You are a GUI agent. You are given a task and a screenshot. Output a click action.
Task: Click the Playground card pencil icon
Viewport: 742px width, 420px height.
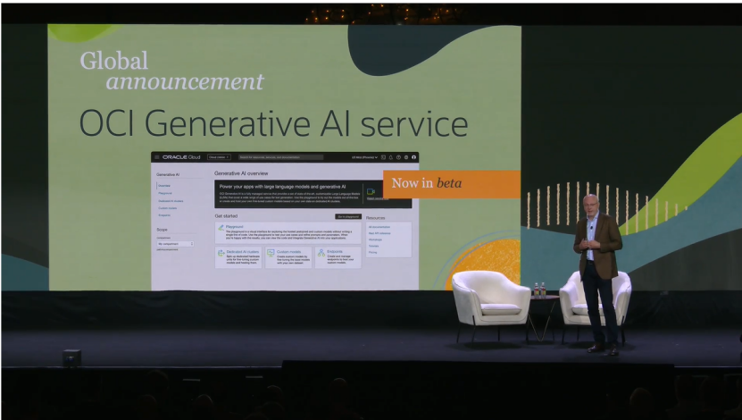point(221,228)
